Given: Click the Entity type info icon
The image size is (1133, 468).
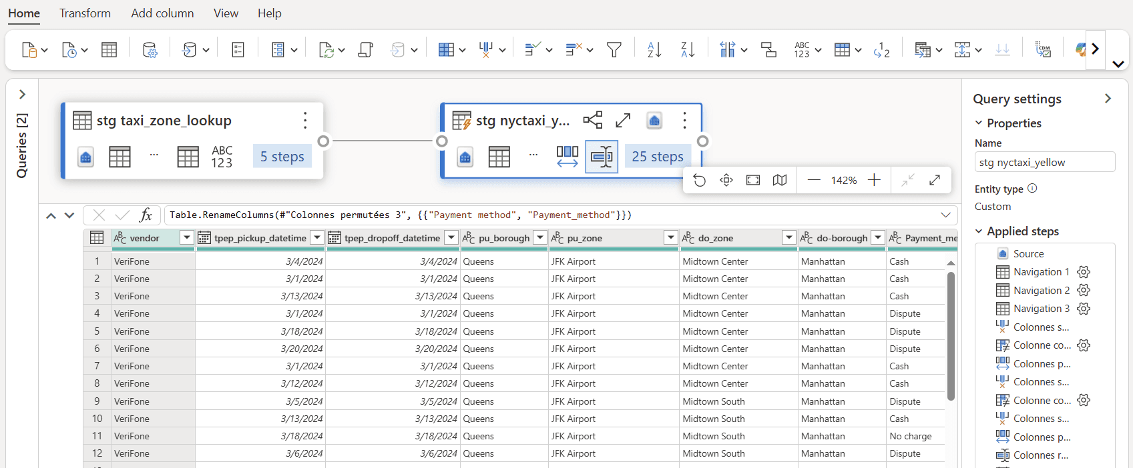Looking at the screenshot, I should (x=1032, y=189).
